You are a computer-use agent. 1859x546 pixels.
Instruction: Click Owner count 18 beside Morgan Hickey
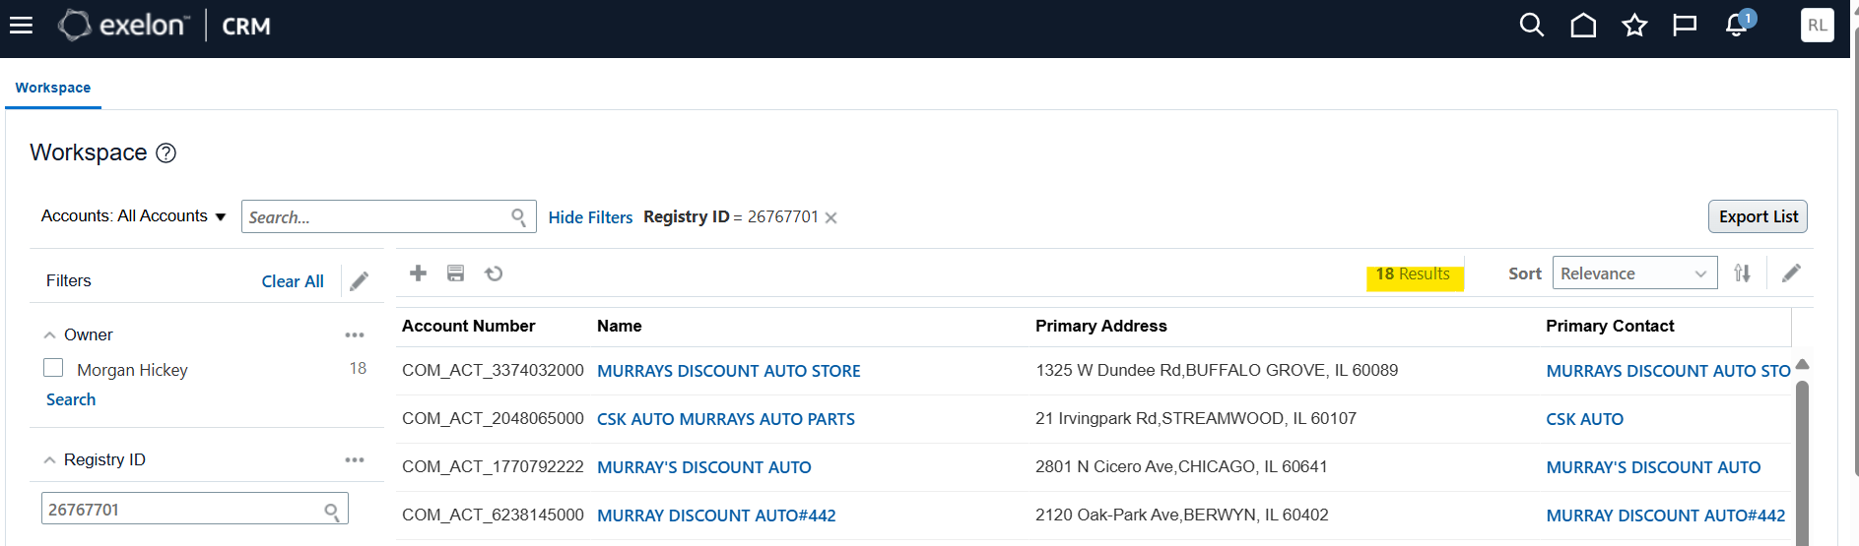point(358,368)
